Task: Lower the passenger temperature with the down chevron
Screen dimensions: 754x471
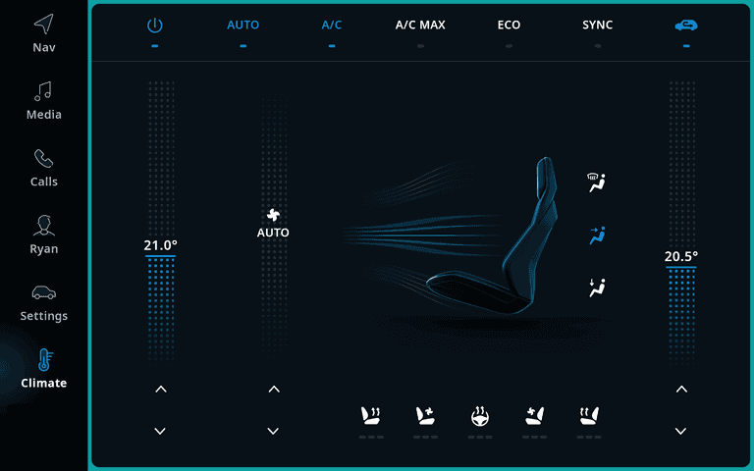Action: coord(681,431)
